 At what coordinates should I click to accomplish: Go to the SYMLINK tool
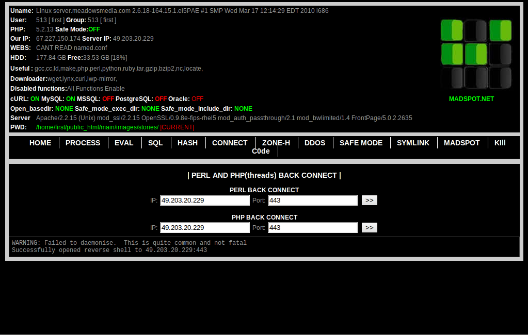pos(413,143)
